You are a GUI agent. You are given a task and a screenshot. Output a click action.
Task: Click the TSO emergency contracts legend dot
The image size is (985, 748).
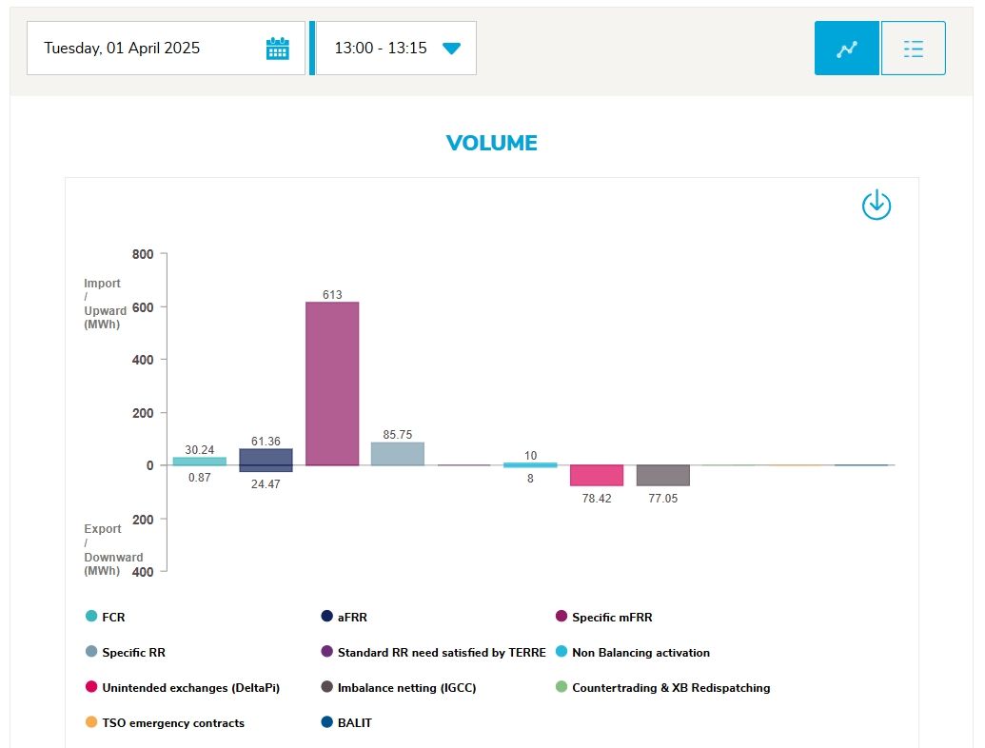pyautogui.click(x=91, y=723)
